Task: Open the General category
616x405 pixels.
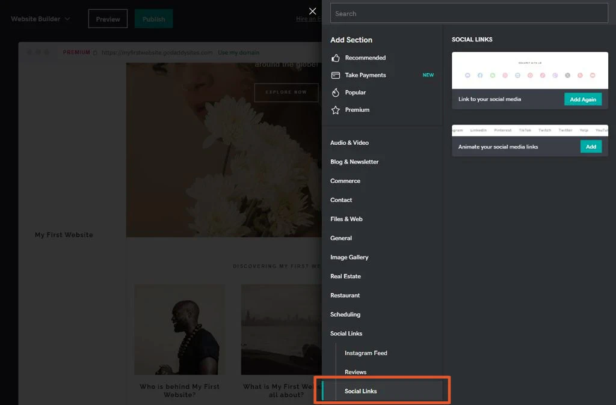Action: click(341, 238)
